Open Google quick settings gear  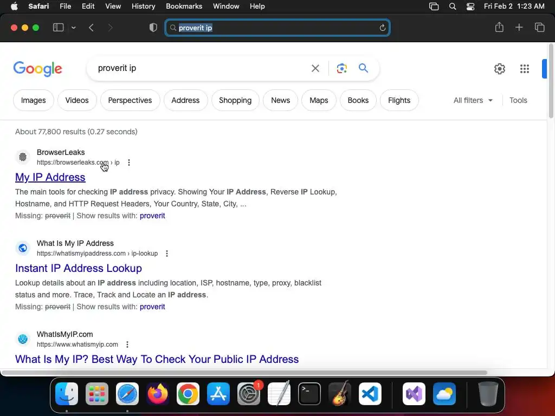pos(499,69)
